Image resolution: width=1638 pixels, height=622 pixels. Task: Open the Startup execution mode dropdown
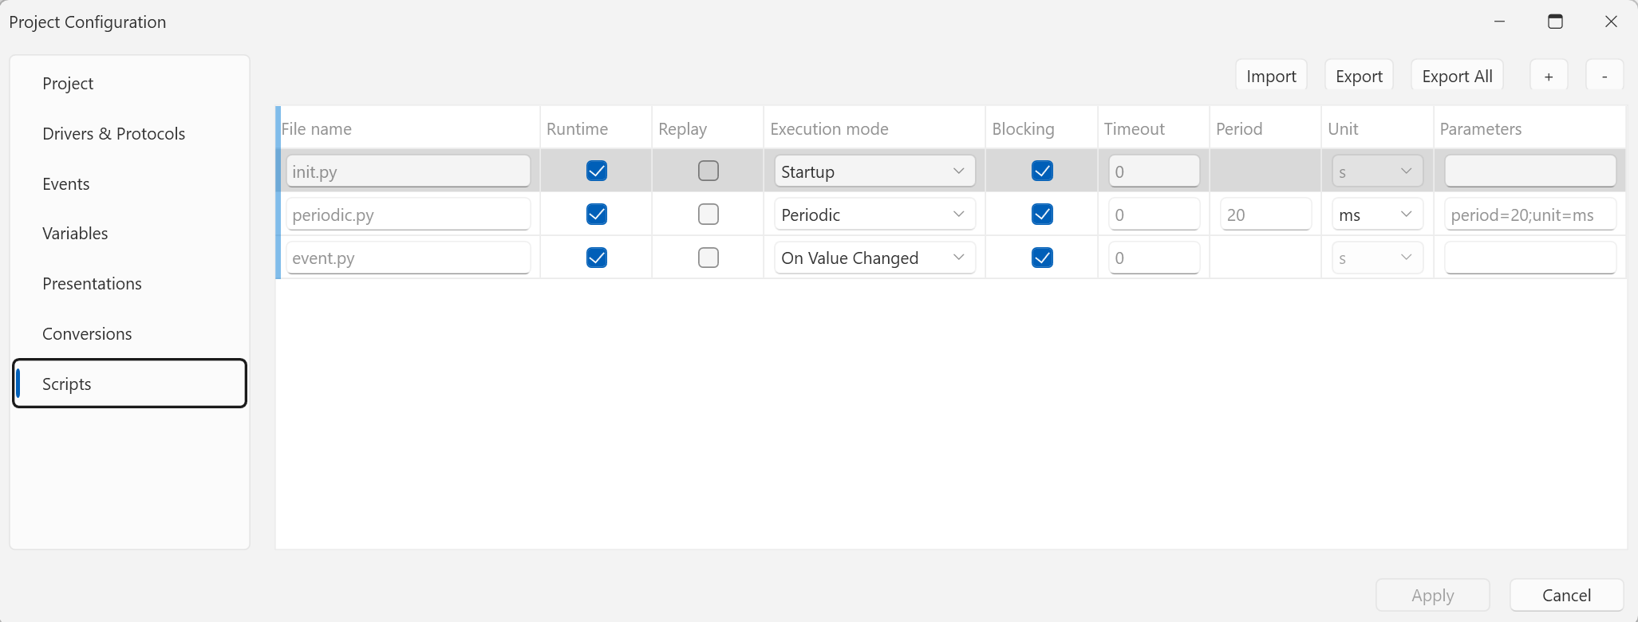click(x=874, y=171)
